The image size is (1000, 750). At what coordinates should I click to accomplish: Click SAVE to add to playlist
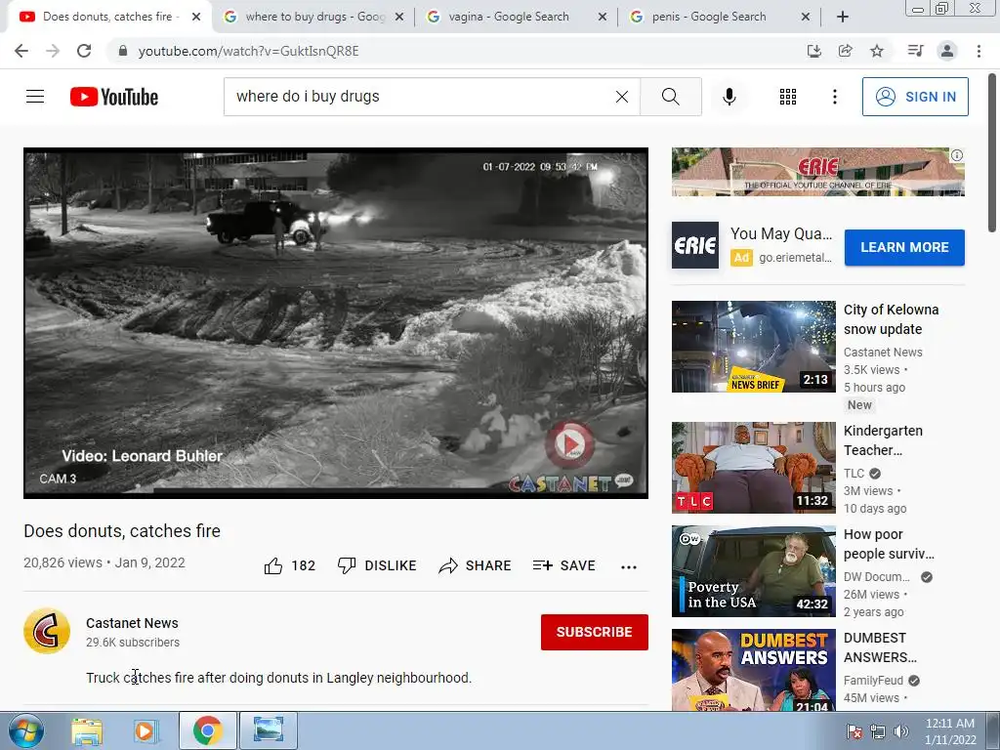coord(563,565)
